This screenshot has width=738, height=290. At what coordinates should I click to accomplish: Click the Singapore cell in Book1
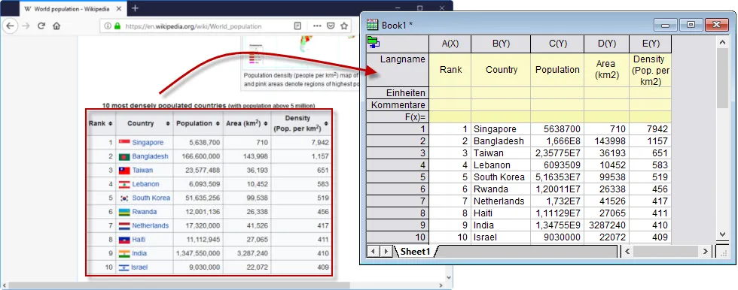click(501, 129)
